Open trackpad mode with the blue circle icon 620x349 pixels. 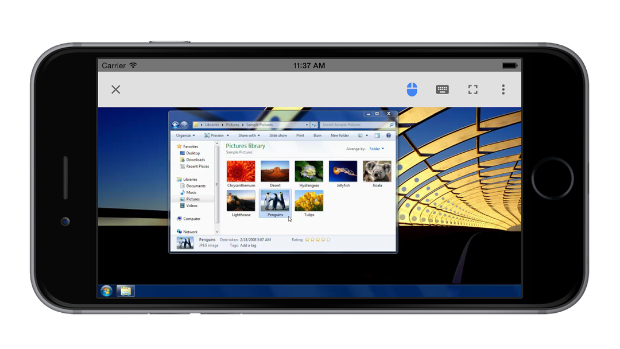tap(412, 89)
